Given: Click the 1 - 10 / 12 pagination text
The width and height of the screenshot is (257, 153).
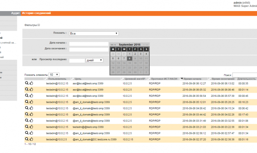Looking at the screenshot, I should coord(30,144).
